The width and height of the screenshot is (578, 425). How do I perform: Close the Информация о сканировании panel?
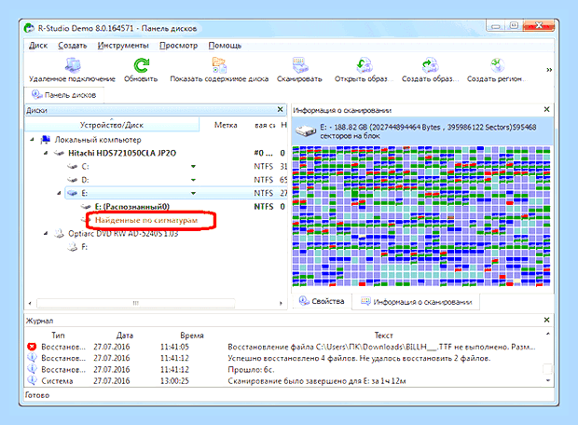click(x=546, y=109)
